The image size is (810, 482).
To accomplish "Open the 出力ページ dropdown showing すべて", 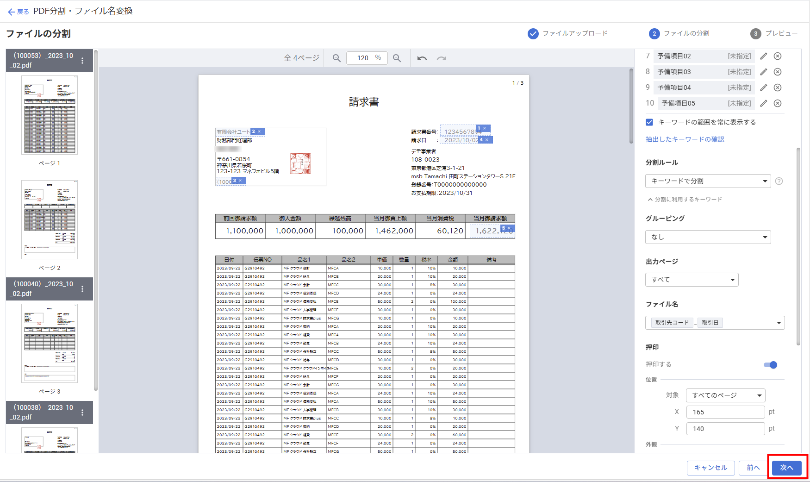I will tap(692, 280).
